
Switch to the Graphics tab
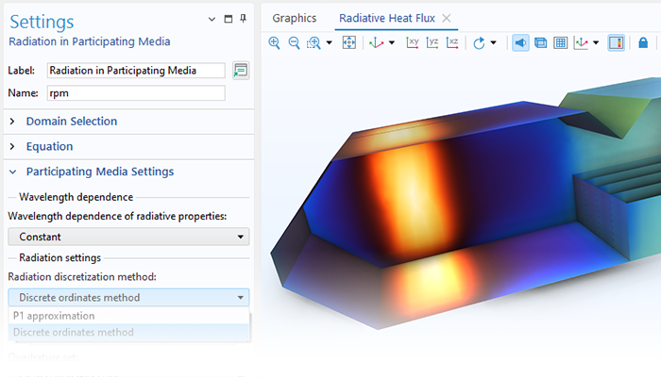click(x=295, y=18)
